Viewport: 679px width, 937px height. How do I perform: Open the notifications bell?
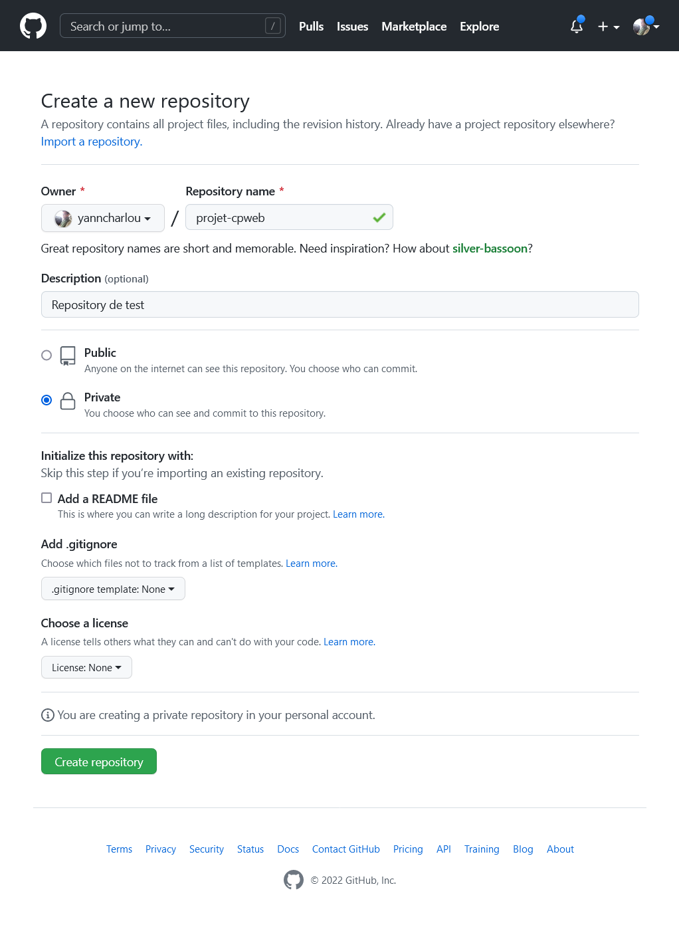[x=577, y=27]
